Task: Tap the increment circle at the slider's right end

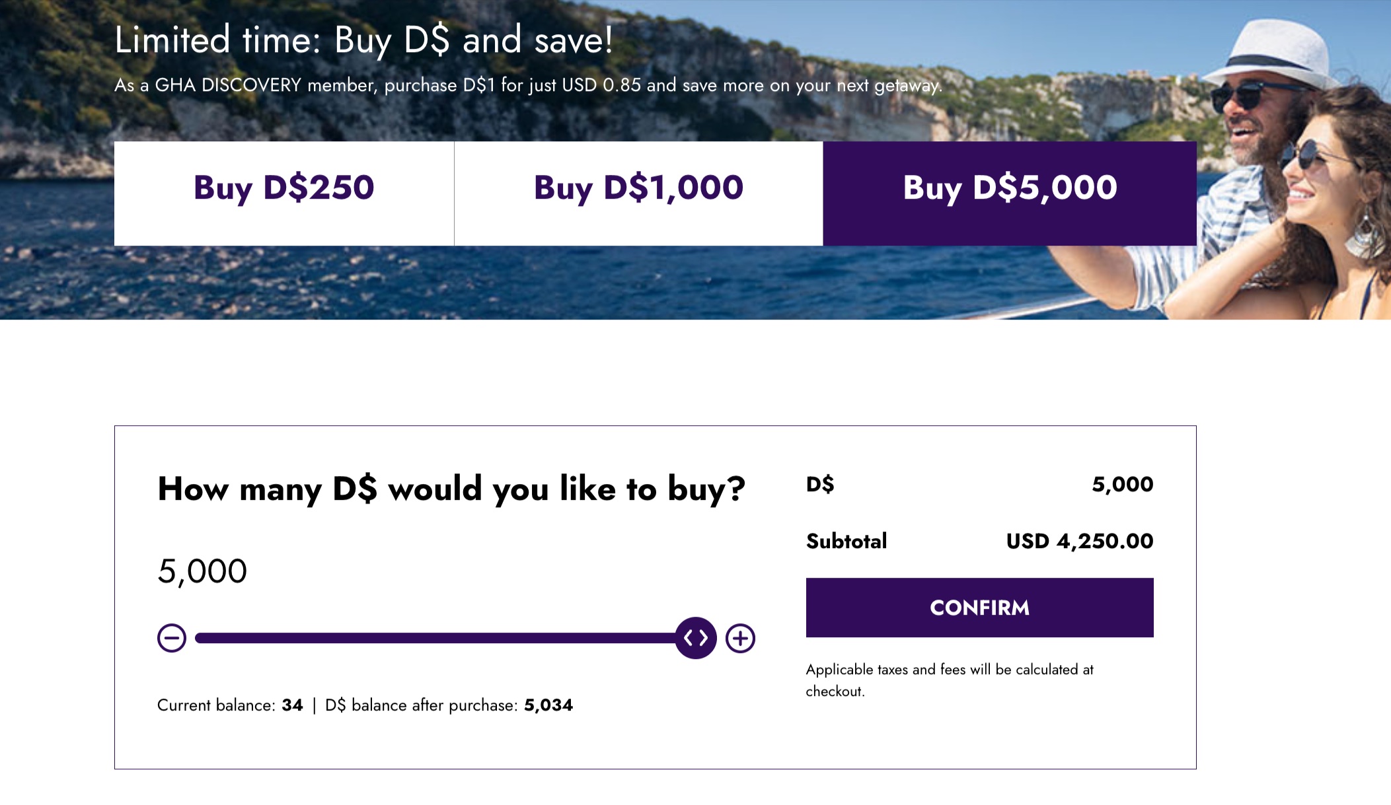Action: [x=741, y=638]
